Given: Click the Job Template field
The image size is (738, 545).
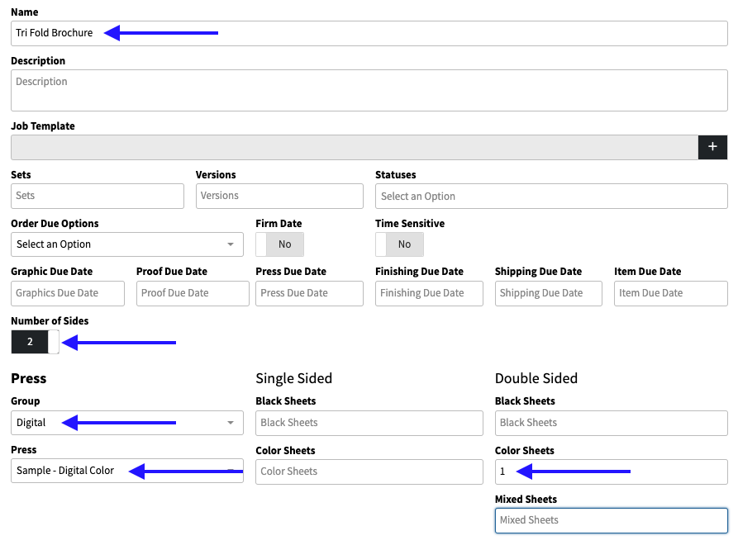Looking at the screenshot, I should [x=355, y=147].
